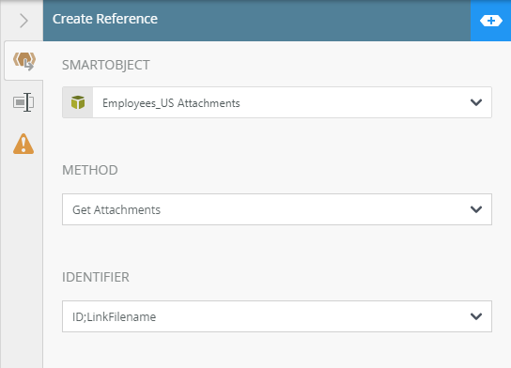Switch to the Properties tab icon
The width and height of the screenshot is (511, 368).
(x=23, y=102)
